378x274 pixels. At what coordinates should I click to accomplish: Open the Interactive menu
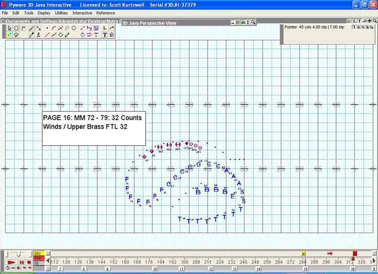(82, 13)
